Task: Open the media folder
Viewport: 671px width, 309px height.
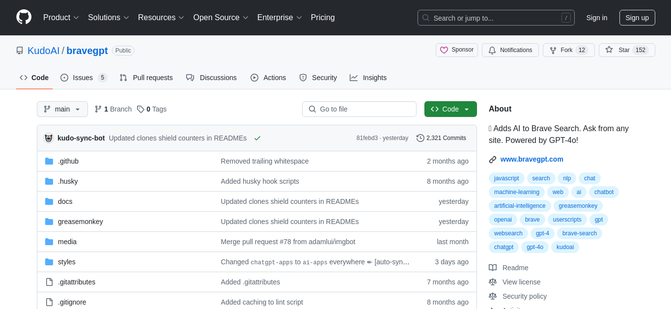Action: point(67,242)
